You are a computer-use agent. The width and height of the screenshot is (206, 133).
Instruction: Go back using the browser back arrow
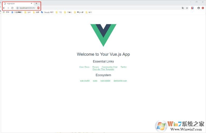coord(4,8)
